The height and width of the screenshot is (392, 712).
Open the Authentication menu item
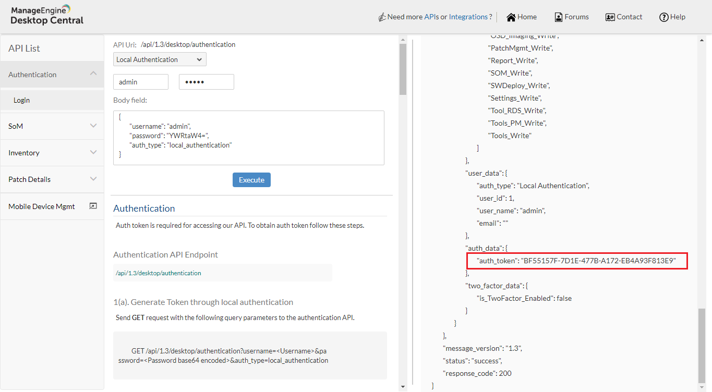click(52, 75)
